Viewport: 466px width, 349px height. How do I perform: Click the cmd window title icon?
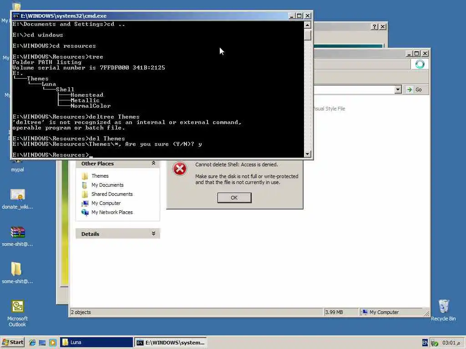[16, 16]
